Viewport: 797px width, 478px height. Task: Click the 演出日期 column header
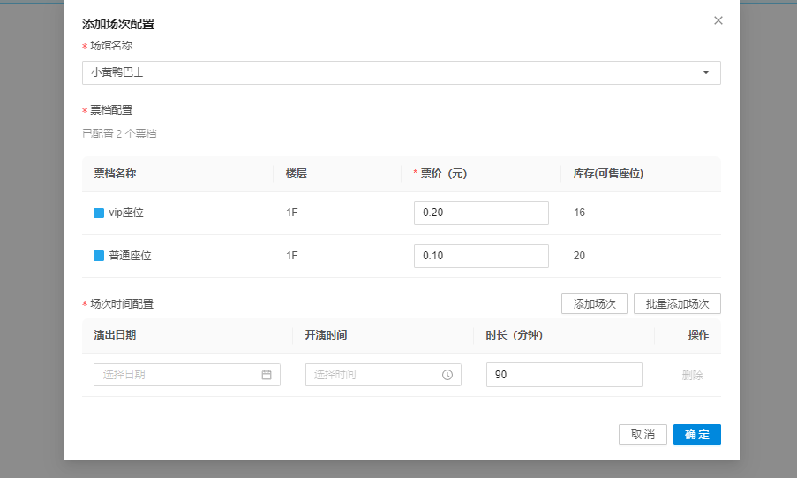click(x=115, y=335)
